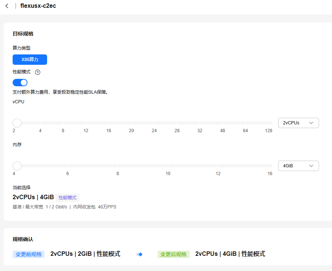Image resolution: width=332 pixels, height=271 pixels.
Task: Click the flexusx-c2ec instance title
Action: 38,6
